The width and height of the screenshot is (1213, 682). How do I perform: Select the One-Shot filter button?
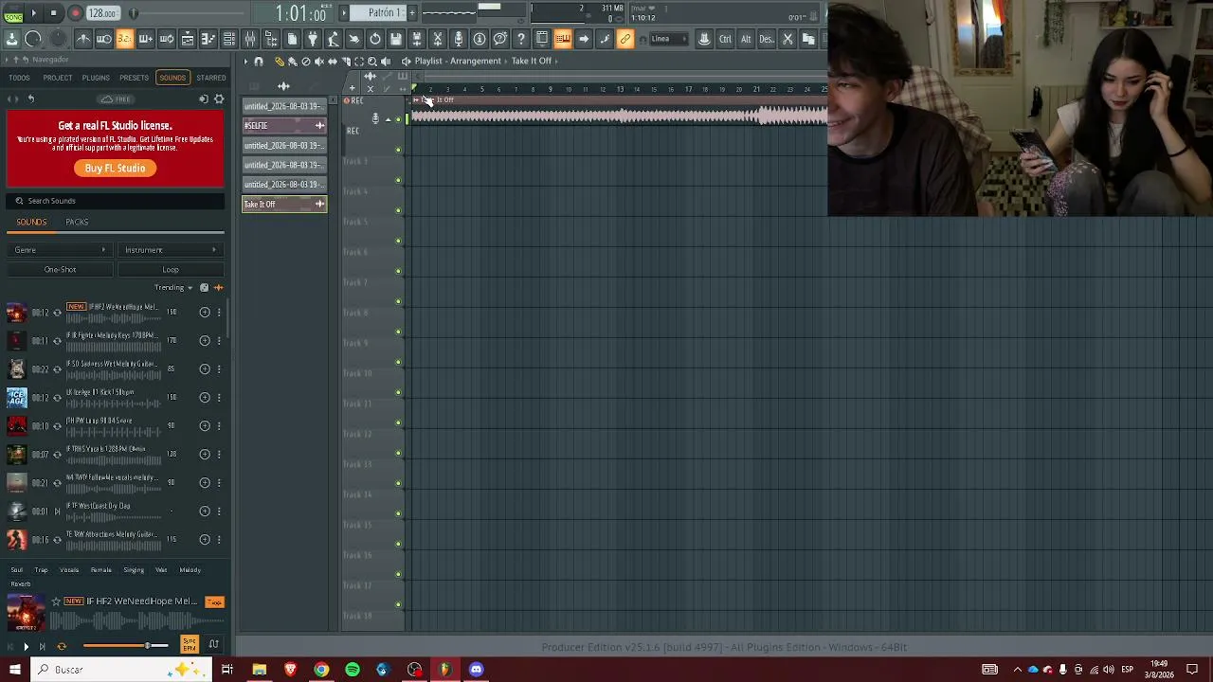[x=60, y=270]
